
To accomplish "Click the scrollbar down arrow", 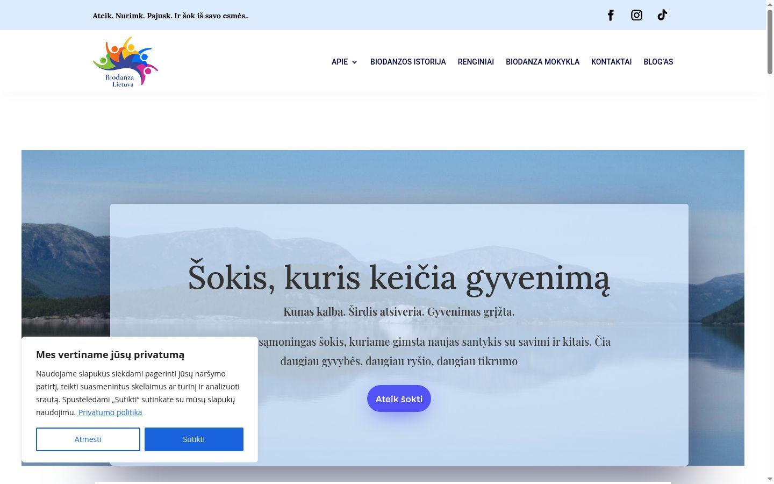I will [770, 479].
